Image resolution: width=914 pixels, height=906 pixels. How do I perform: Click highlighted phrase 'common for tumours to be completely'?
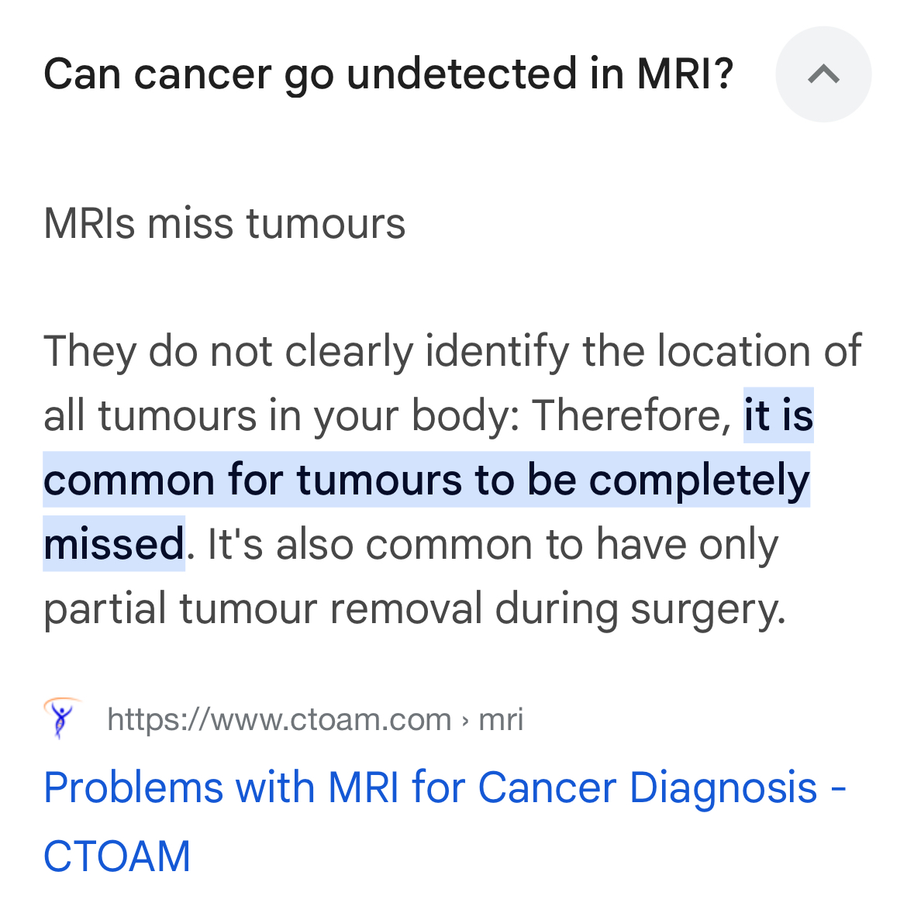click(x=426, y=480)
